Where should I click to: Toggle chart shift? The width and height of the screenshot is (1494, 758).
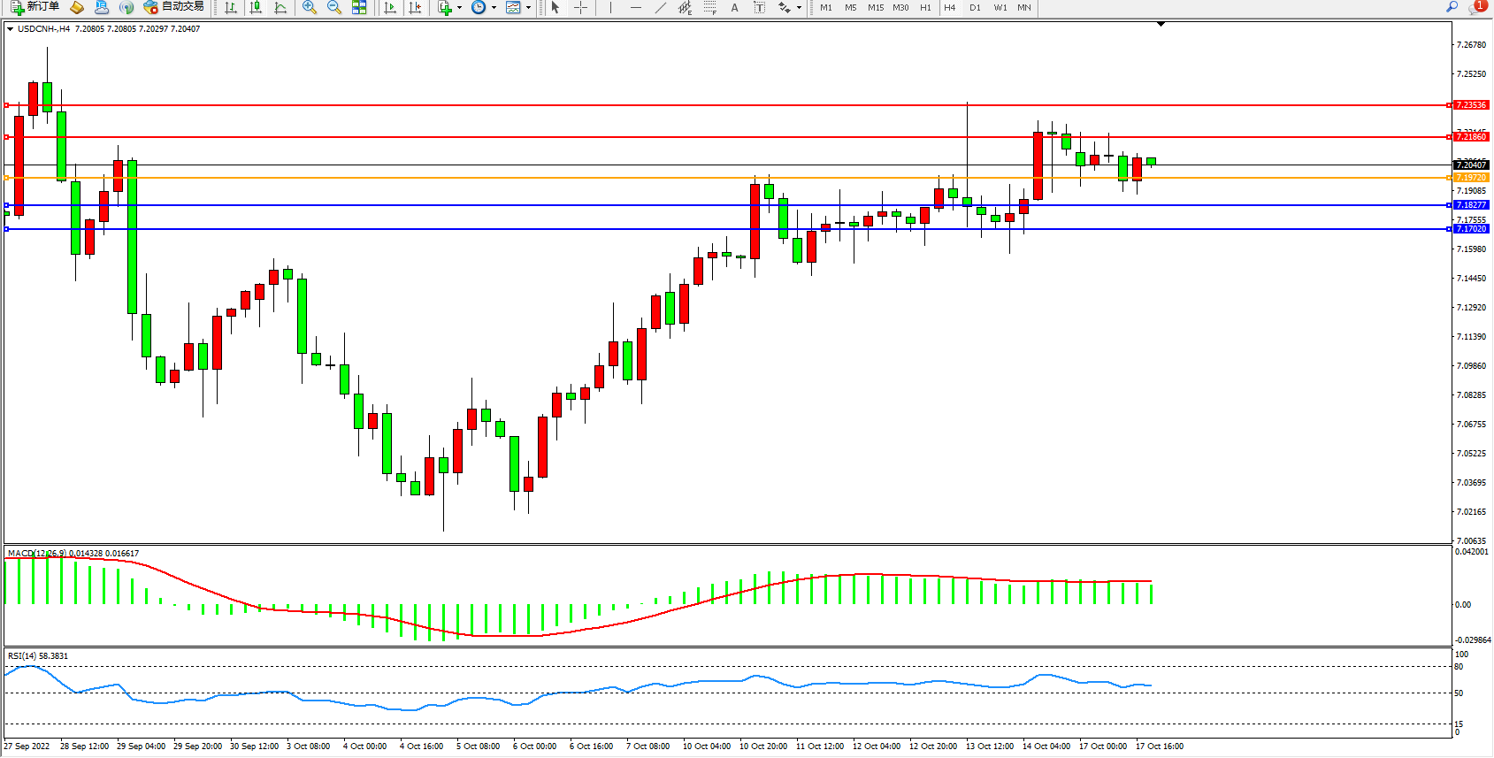click(x=415, y=7)
